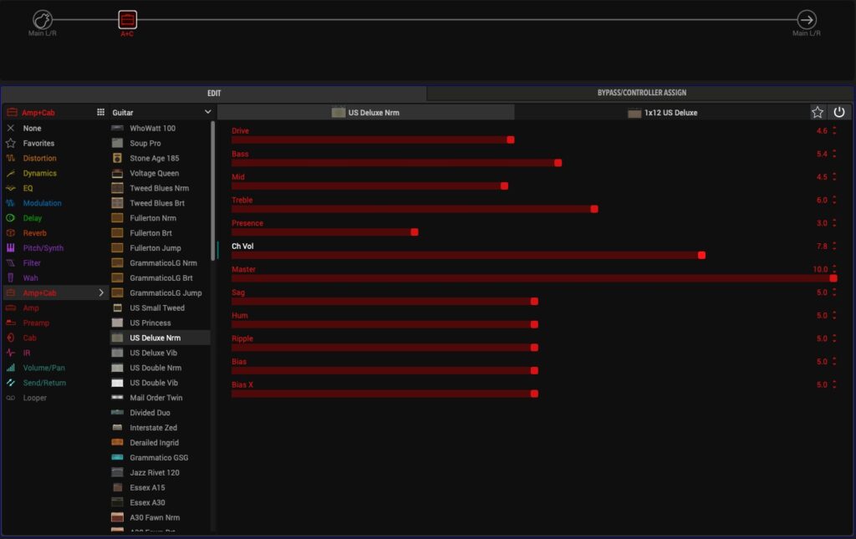Pick the Wah effect category
The height and width of the screenshot is (539, 856).
pos(30,277)
